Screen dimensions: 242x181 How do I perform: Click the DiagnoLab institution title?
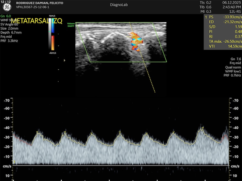click(x=119, y=5)
